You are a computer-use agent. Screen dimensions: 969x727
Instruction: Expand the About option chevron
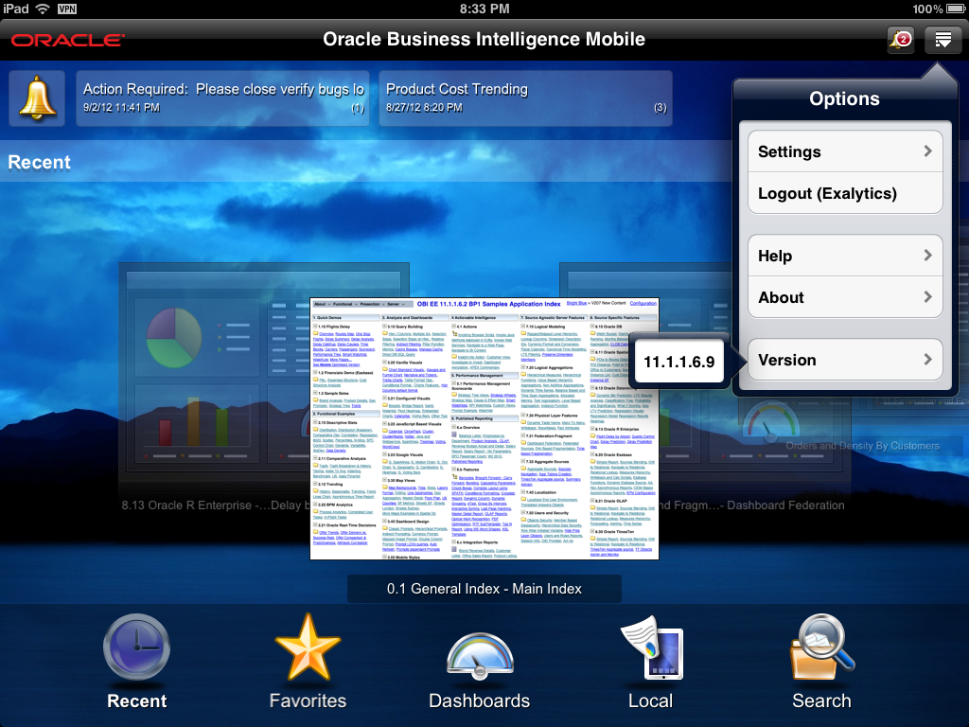click(x=927, y=296)
